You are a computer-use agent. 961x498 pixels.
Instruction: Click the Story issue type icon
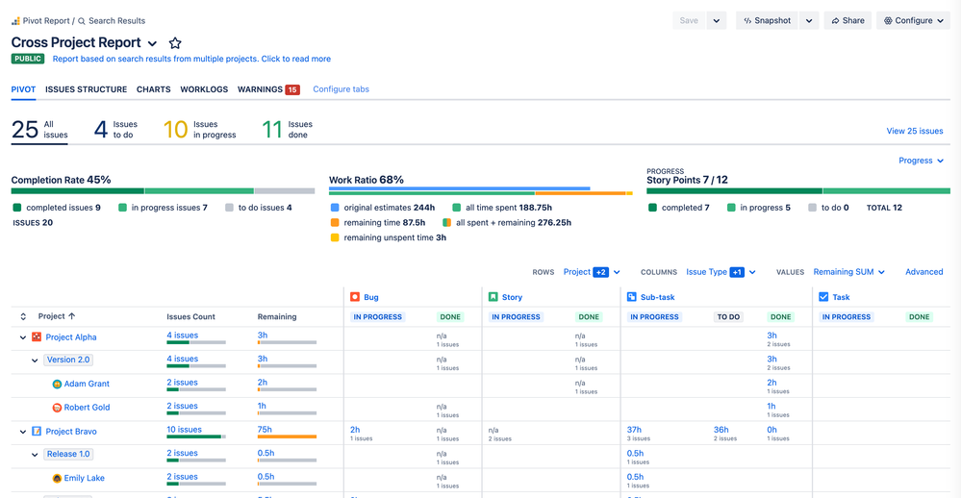tap(493, 297)
